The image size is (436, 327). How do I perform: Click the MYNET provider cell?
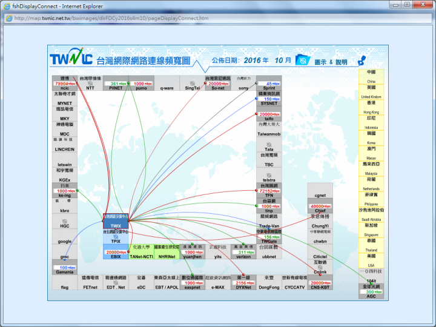tap(65, 98)
